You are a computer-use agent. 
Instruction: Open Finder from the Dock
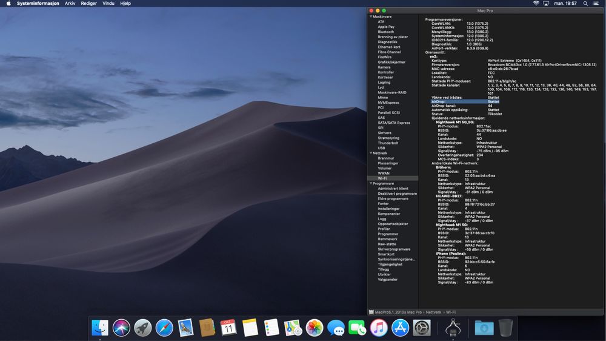[100, 328]
